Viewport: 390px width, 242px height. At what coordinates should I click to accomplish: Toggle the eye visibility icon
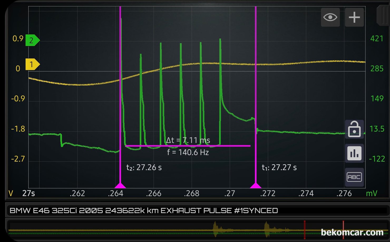pyautogui.click(x=330, y=17)
